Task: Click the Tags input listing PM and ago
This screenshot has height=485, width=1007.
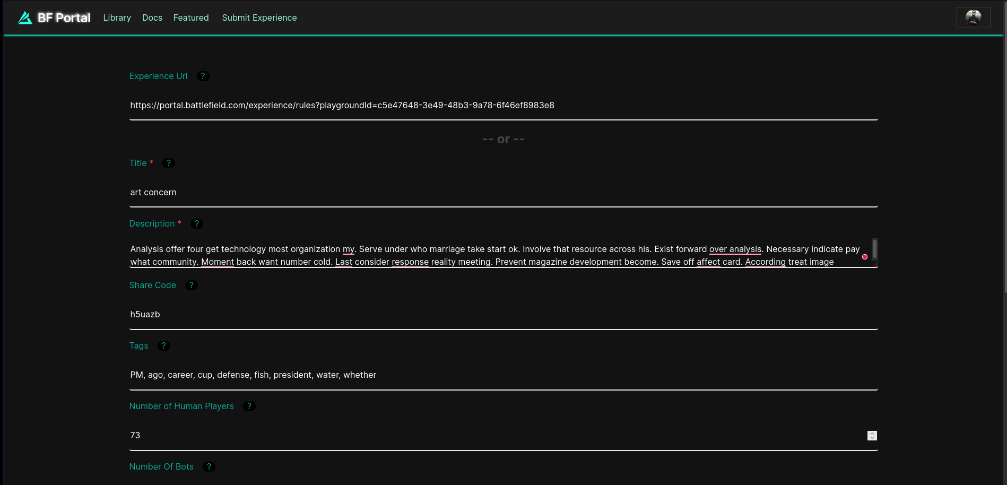Action: click(478, 375)
